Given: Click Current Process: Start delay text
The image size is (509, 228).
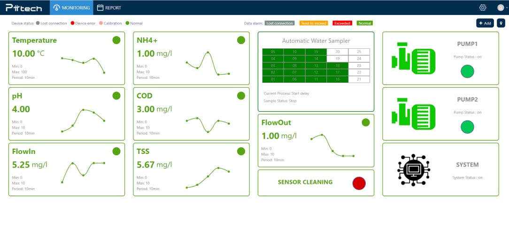Looking at the screenshot, I should click(286, 93).
